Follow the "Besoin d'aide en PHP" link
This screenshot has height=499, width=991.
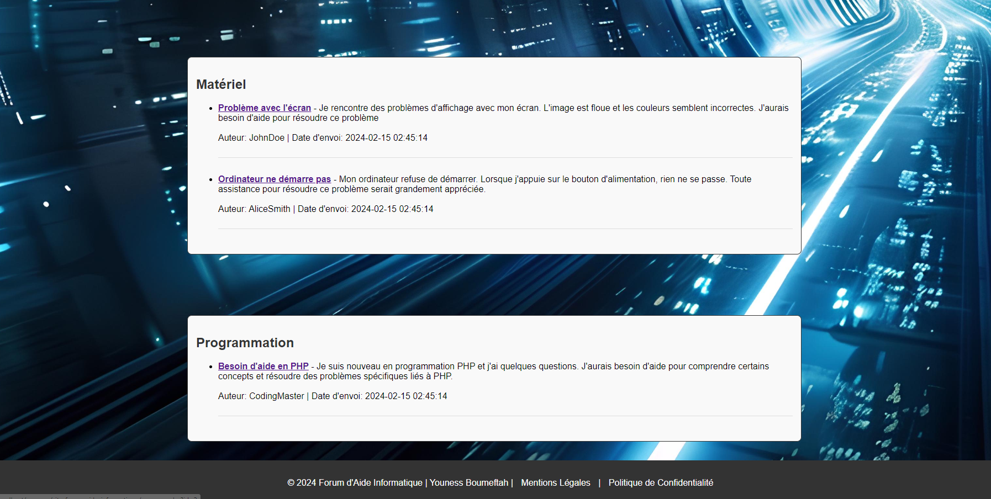[x=263, y=367]
